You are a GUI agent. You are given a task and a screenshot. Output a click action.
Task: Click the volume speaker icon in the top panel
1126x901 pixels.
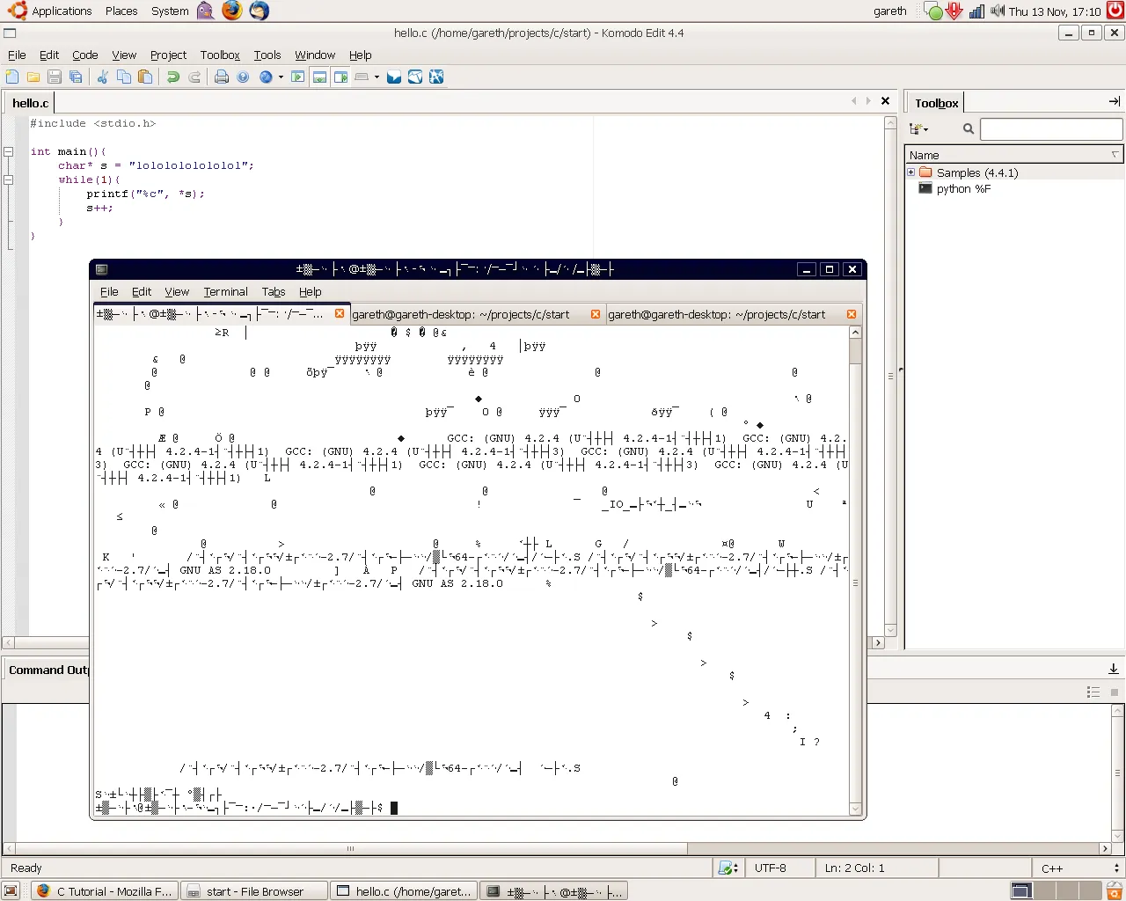coord(998,11)
